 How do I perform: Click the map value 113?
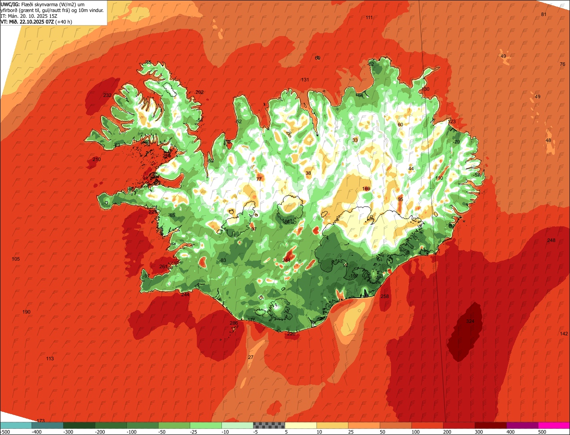[x=50, y=359]
